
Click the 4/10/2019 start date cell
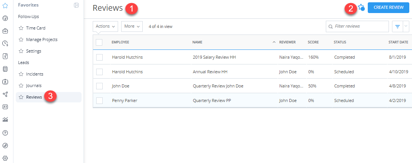click(x=399, y=72)
